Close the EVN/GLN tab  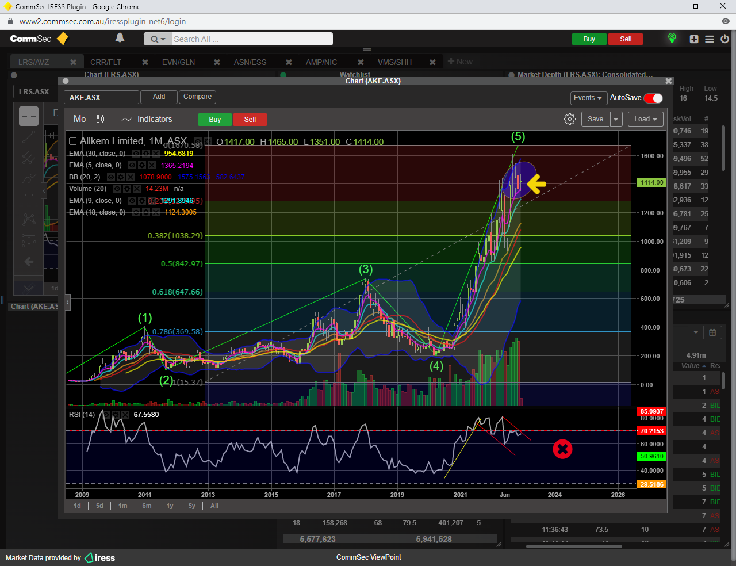point(217,62)
